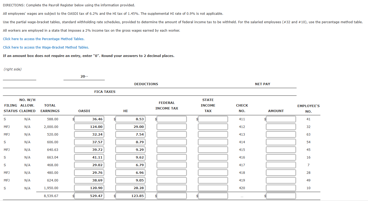
Task: Click the OASDI field showing 120.90
Action: [x=89, y=188]
